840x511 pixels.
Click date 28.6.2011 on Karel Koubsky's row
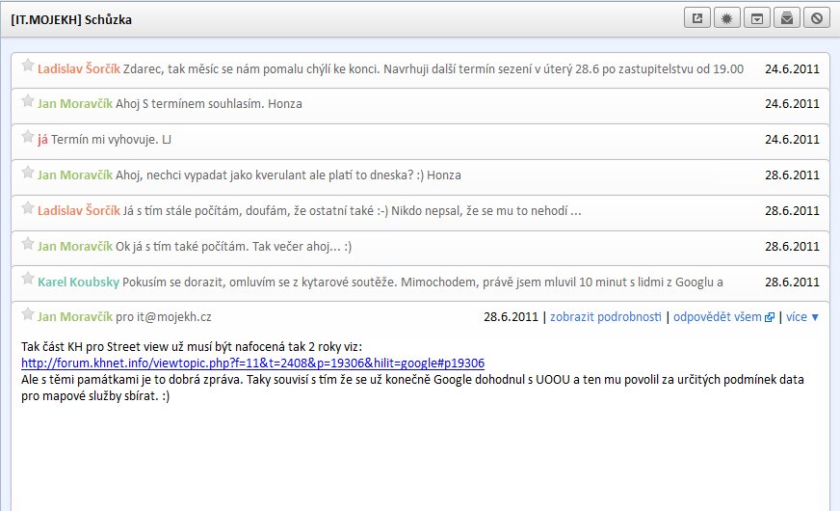tap(792, 282)
